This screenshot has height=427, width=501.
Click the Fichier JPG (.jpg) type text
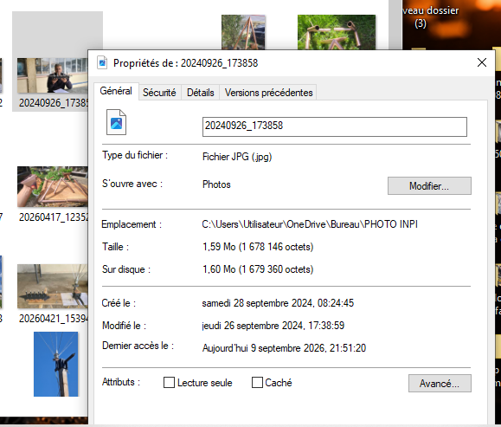point(237,157)
